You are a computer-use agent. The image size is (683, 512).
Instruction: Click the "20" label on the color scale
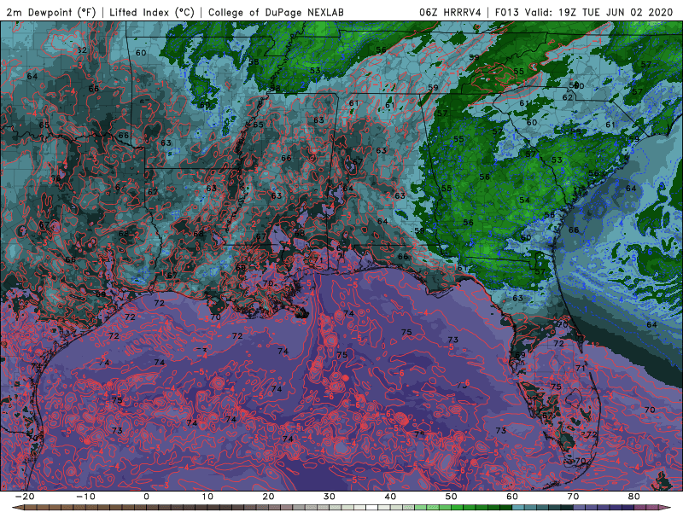tap(268, 497)
